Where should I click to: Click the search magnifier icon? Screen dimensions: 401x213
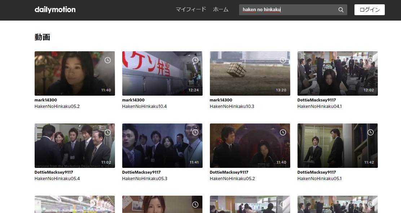click(x=341, y=10)
